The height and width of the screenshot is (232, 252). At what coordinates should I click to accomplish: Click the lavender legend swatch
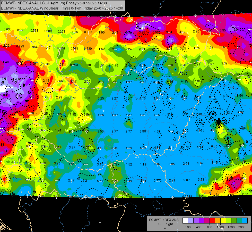190,220
